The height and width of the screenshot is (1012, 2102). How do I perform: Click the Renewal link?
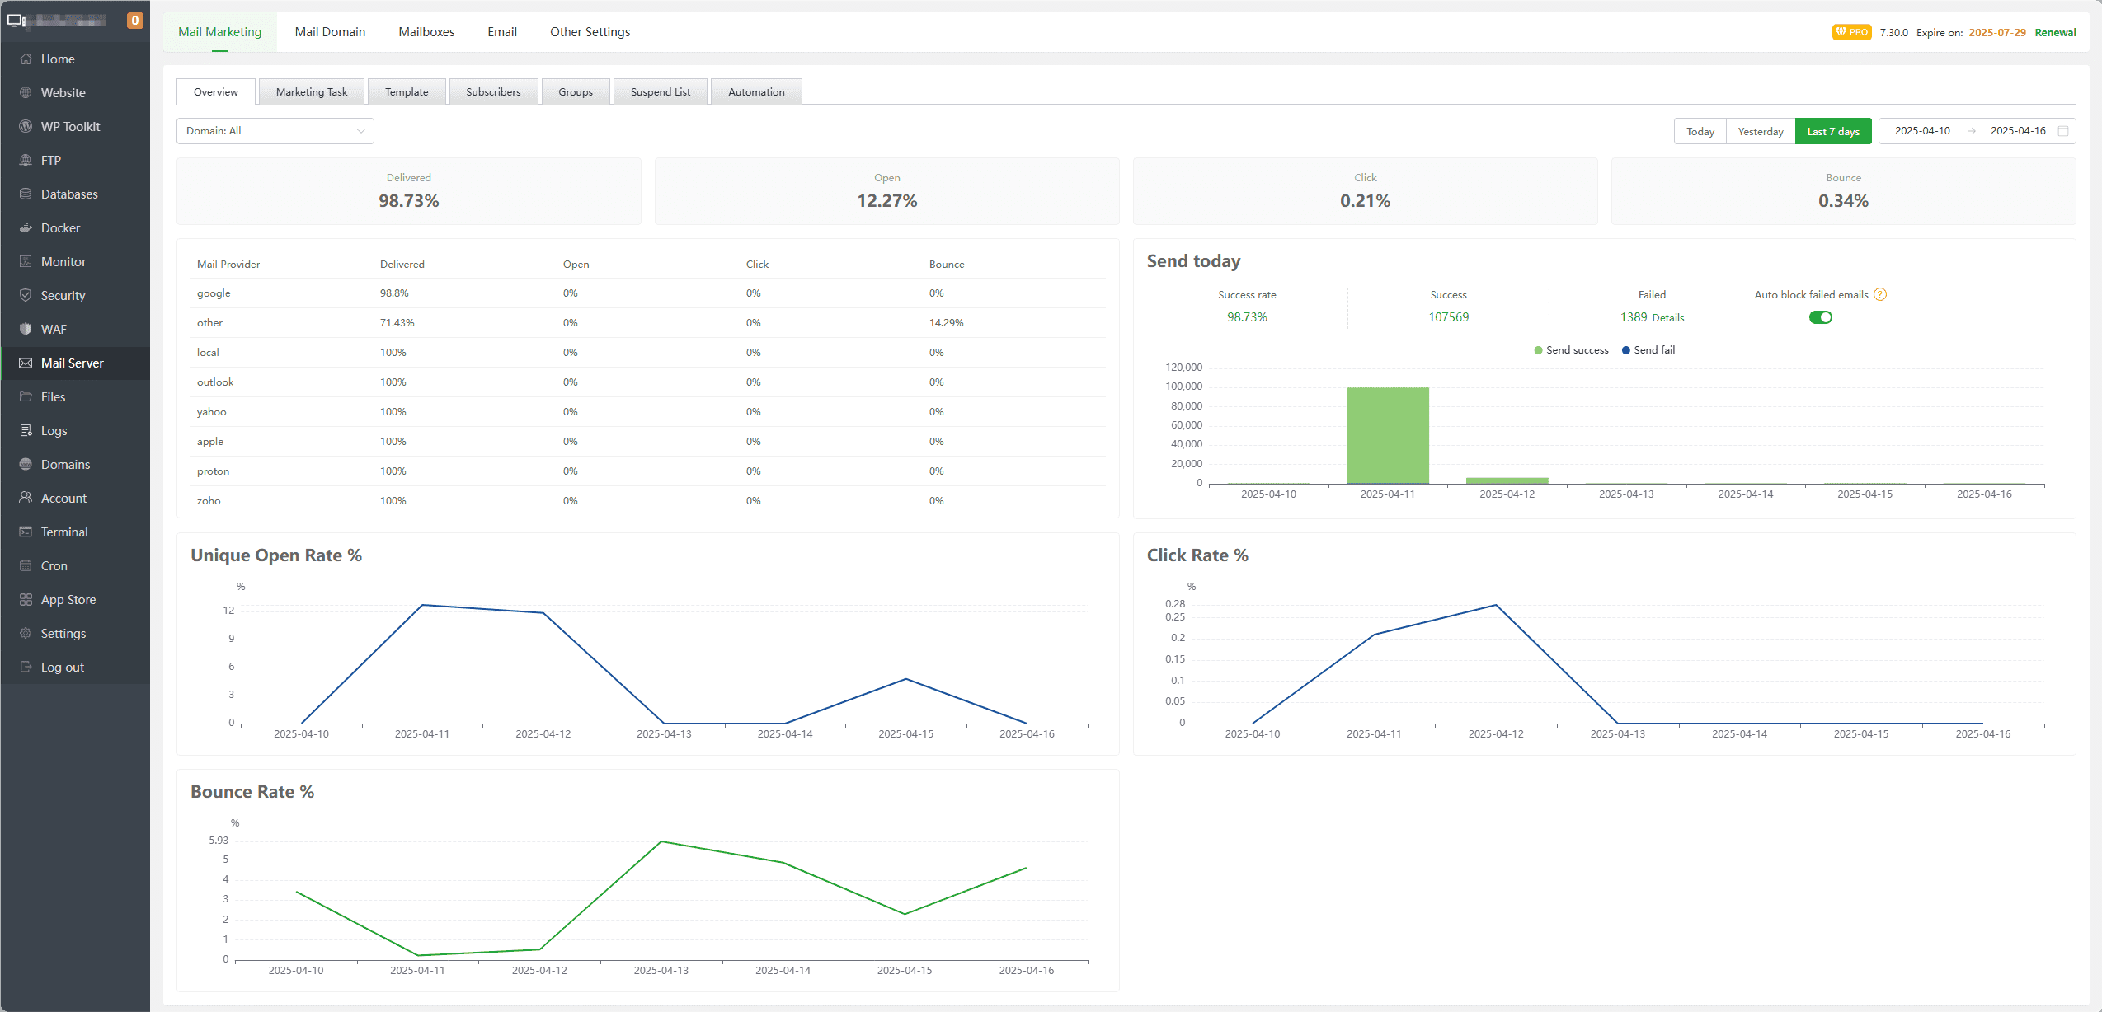2055,33
